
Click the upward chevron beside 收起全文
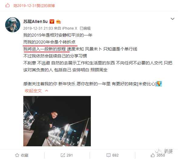[x=47, y=91]
